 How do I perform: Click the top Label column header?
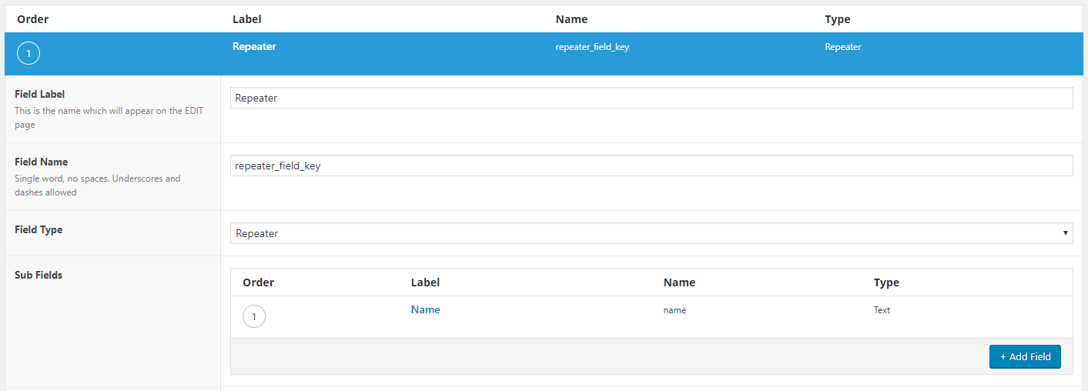(x=247, y=19)
